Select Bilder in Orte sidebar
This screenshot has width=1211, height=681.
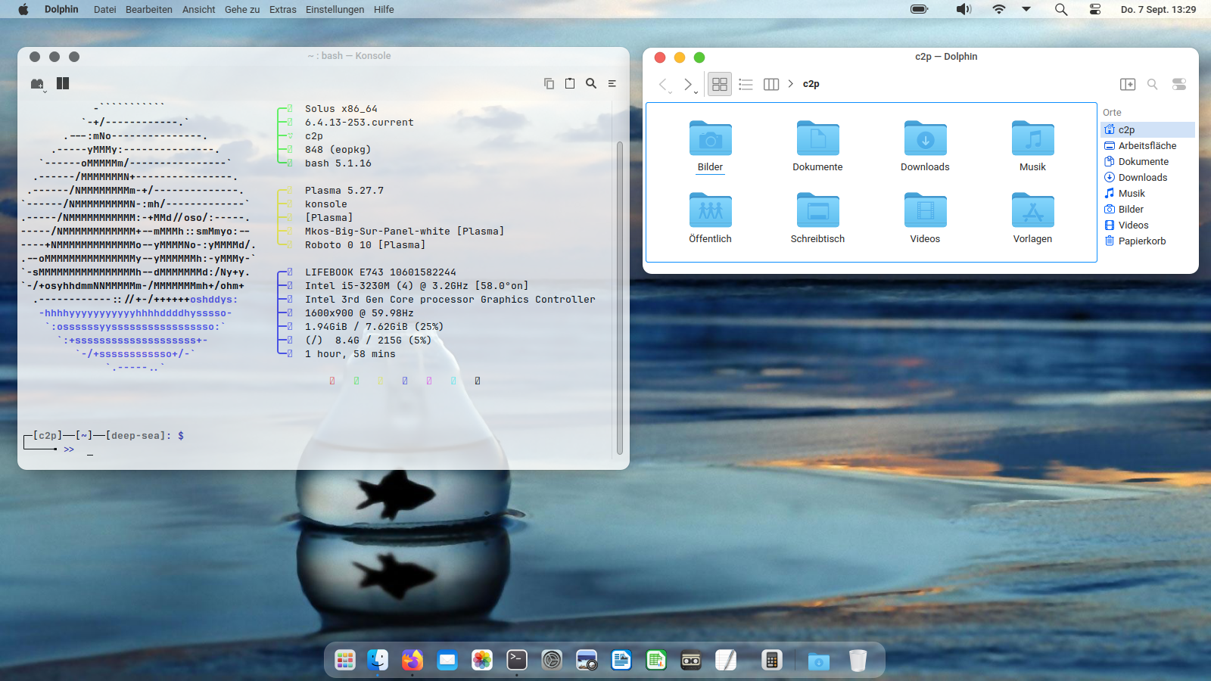coord(1147,209)
